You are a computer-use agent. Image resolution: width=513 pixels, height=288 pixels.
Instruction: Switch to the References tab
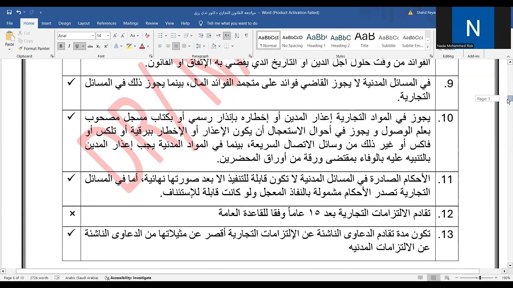[107, 23]
